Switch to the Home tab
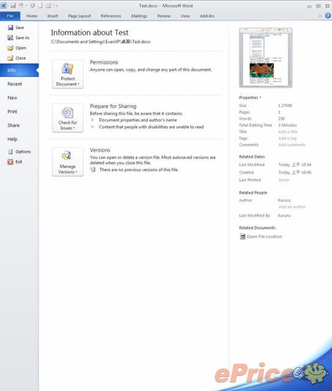Screen dimensions: 332x391 pyautogui.click(x=32, y=16)
